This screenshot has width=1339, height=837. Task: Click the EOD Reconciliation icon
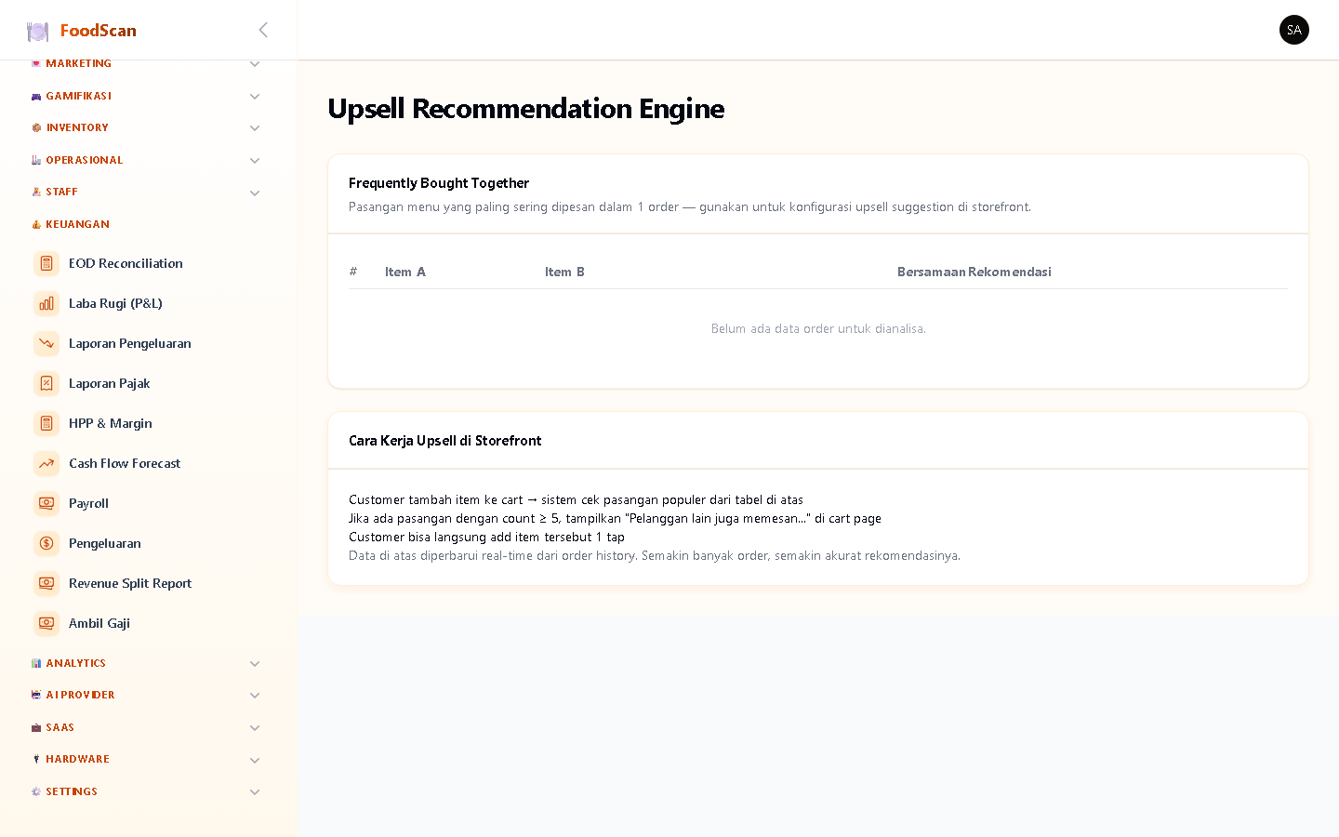pos(46,263)
